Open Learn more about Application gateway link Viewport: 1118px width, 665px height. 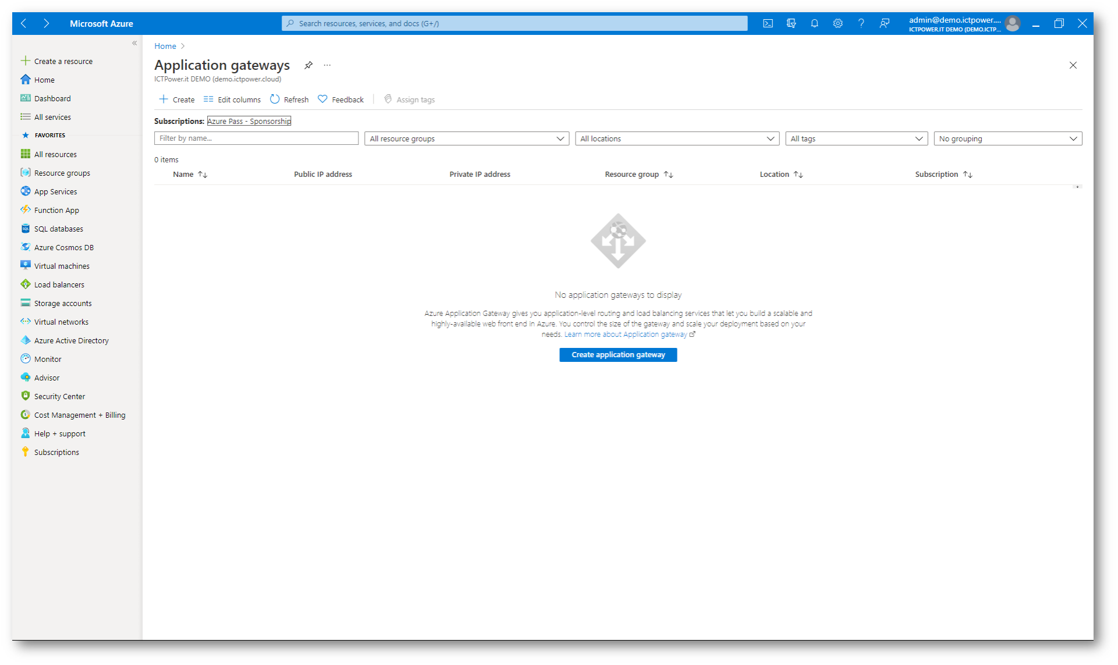pyautogui.click(x=626, y=335)
